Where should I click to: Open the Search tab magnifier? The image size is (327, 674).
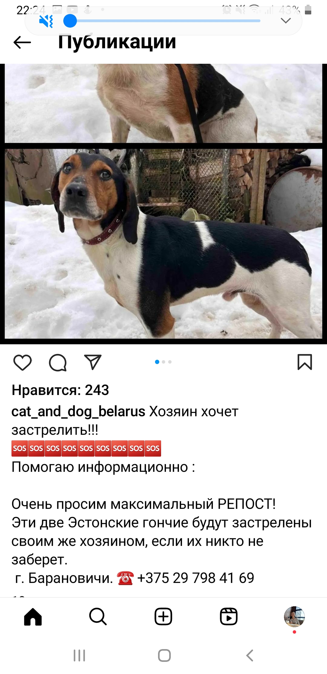(98, 617)
